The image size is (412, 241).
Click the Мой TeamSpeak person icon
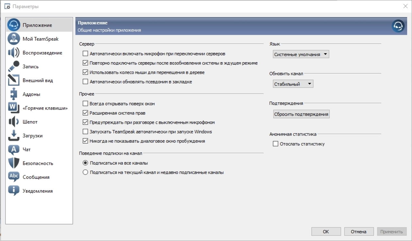point(14,39)
